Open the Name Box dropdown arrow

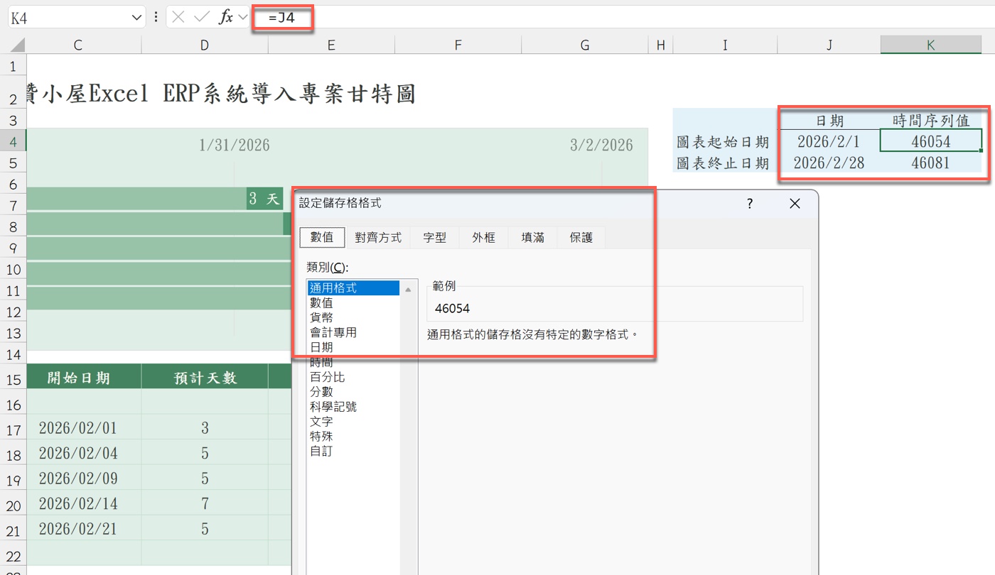[x=136, y=17]
